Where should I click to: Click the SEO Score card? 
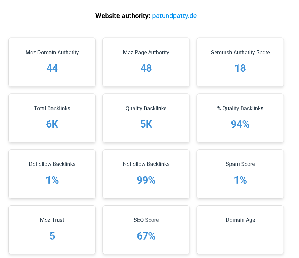pyautogui.click(x=146, y=230)
